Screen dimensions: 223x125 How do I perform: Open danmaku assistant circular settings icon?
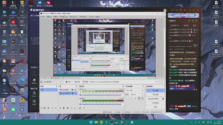tap(193, 21)
